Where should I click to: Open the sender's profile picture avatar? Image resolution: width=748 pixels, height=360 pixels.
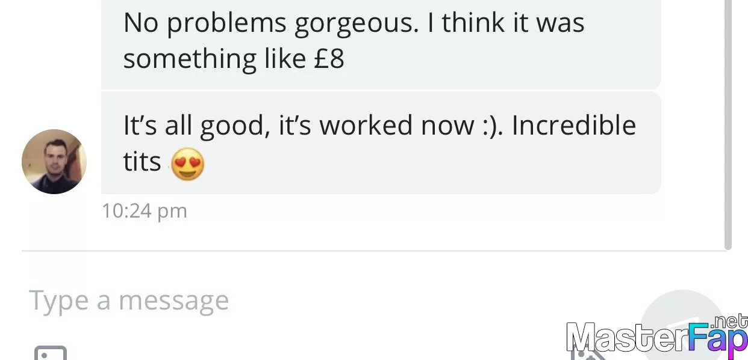54,162
